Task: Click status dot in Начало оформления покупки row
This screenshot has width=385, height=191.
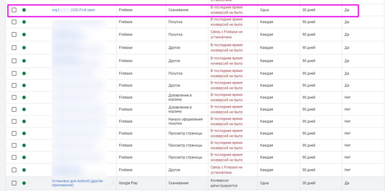Action: 24,121
